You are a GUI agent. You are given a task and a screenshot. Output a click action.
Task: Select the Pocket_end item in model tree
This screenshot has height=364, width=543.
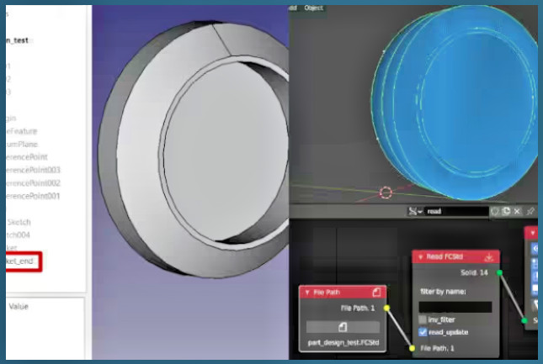[x=20, y=261]
